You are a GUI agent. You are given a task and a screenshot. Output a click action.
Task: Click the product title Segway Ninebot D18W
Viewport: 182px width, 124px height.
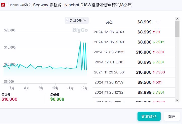(82, 5)
